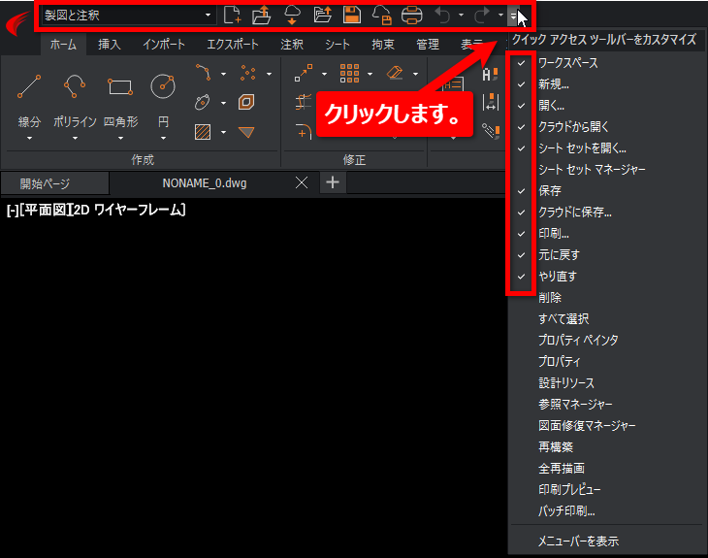Select the Line (線分) tool
The image size is (708, 558).
click(29, 88)
